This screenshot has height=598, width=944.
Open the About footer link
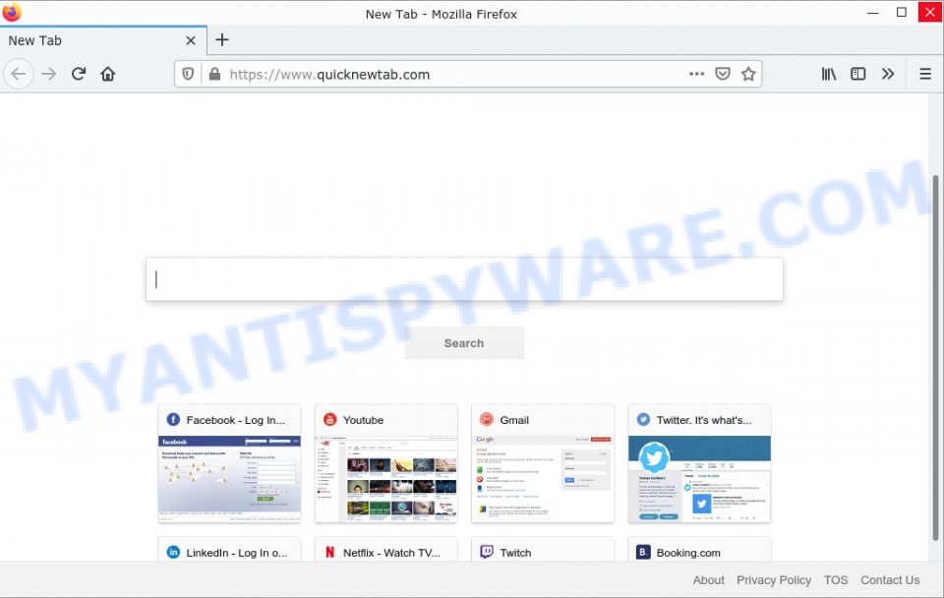coord(709,580)
